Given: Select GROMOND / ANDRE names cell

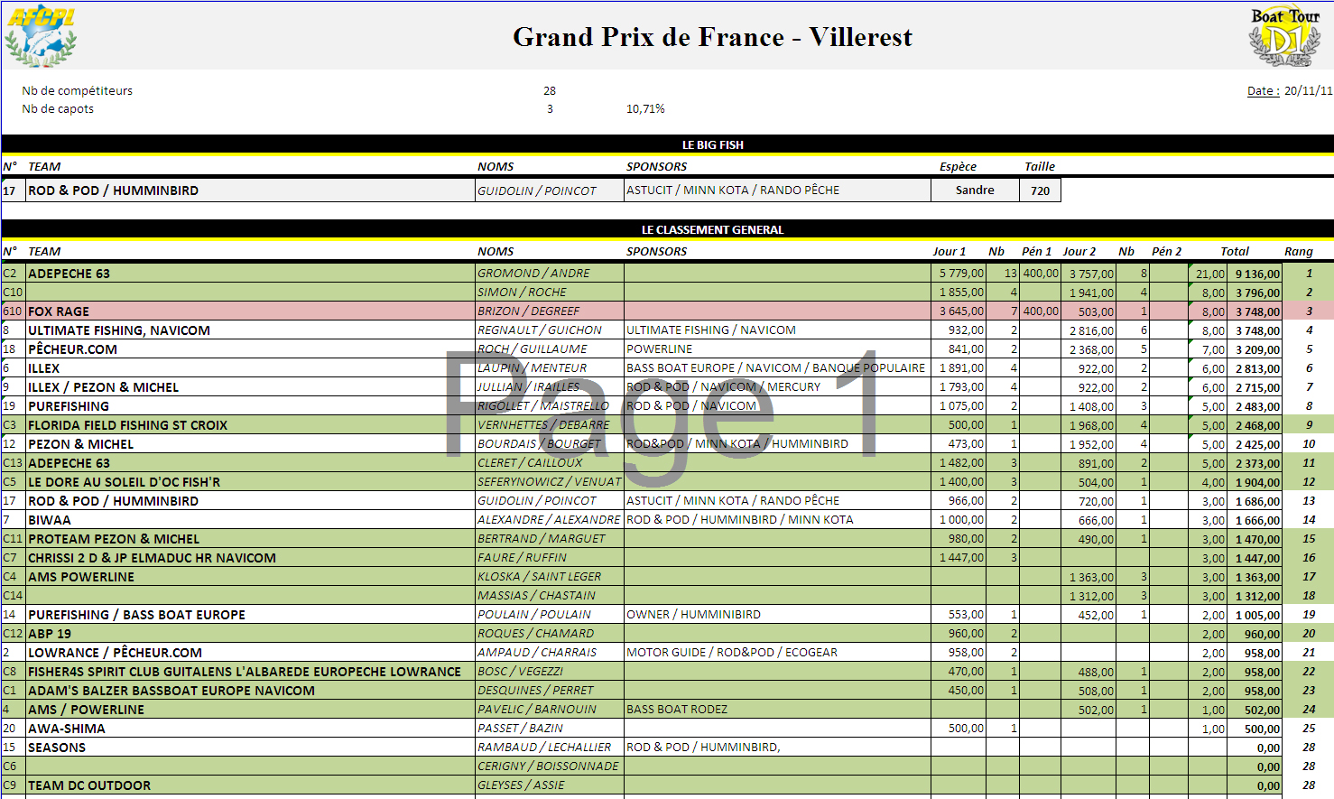Looking at the screenshot, I should 550,273.
